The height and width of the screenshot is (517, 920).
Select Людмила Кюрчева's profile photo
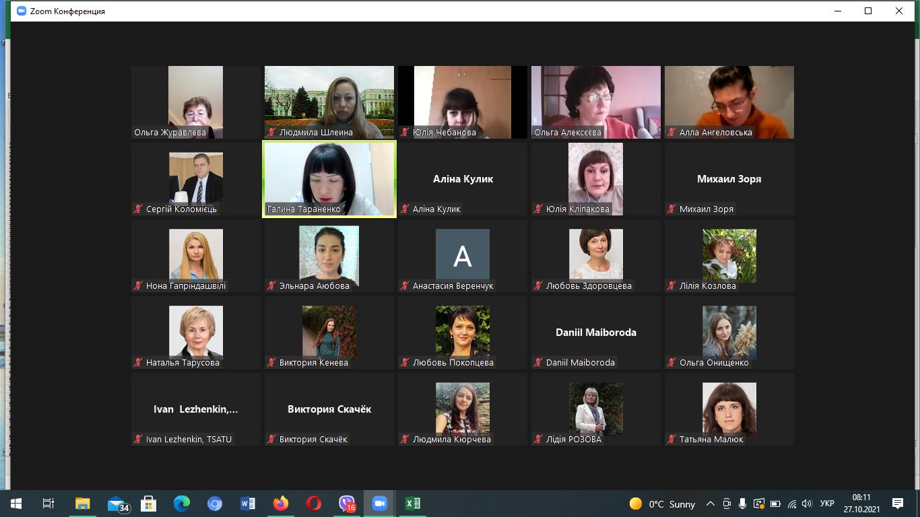[463, 409]
